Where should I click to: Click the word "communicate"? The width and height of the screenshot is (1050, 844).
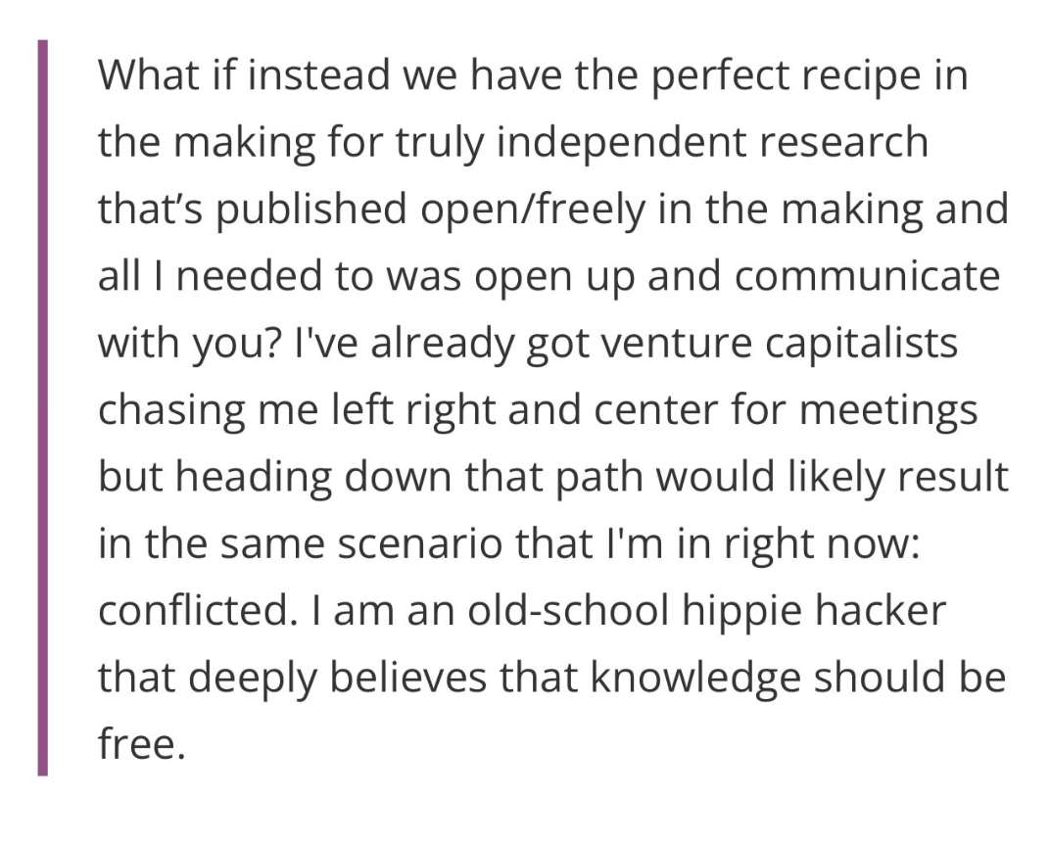click(867, 277)
